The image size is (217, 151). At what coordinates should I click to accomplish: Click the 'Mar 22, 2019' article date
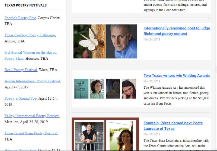152,81
